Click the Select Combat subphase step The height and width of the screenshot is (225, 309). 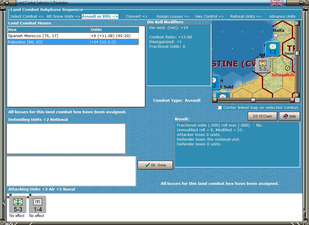[x=27, y=17]
